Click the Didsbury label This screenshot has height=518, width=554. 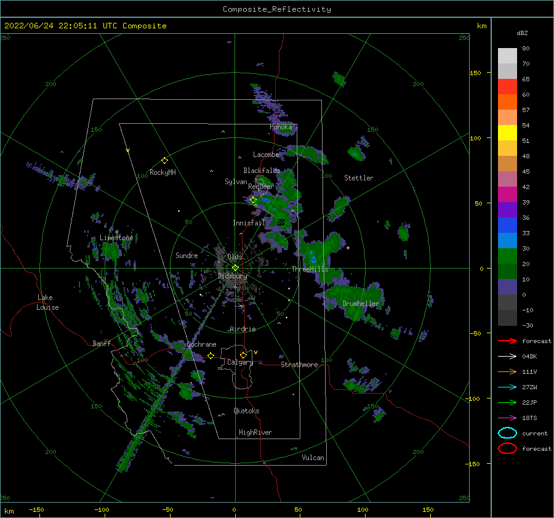232,276
